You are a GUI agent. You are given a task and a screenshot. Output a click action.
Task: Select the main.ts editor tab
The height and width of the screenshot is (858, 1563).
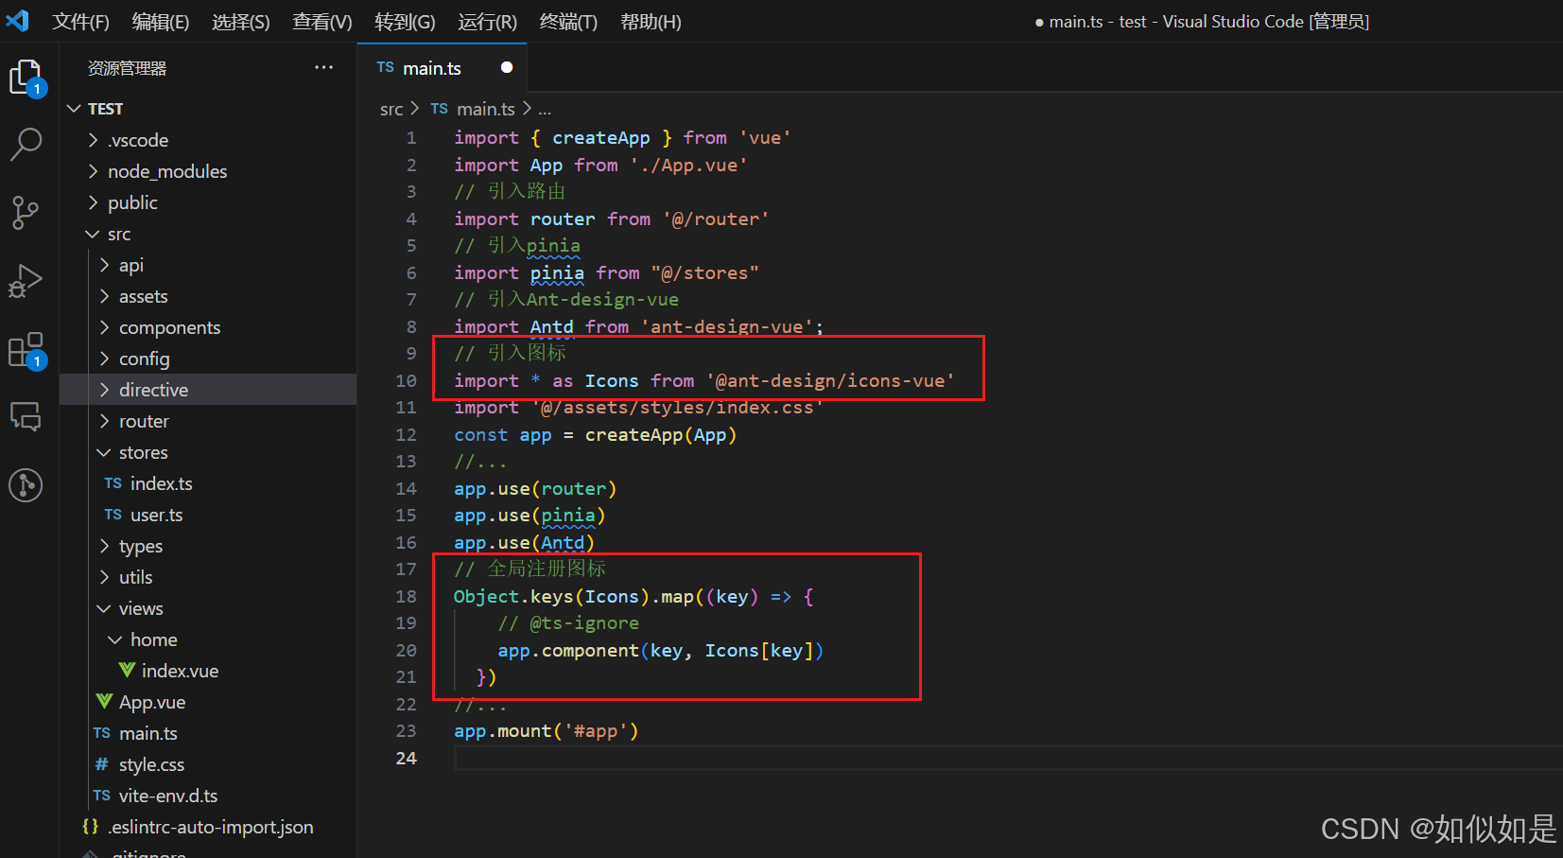click(442, 67)
